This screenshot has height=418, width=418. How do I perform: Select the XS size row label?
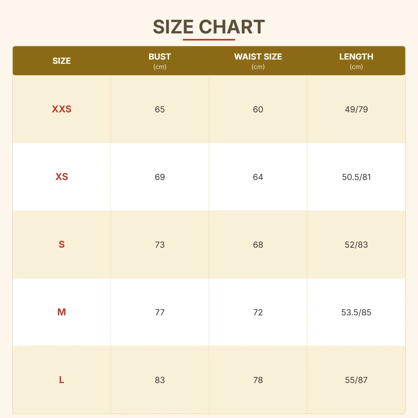point(62,177)
